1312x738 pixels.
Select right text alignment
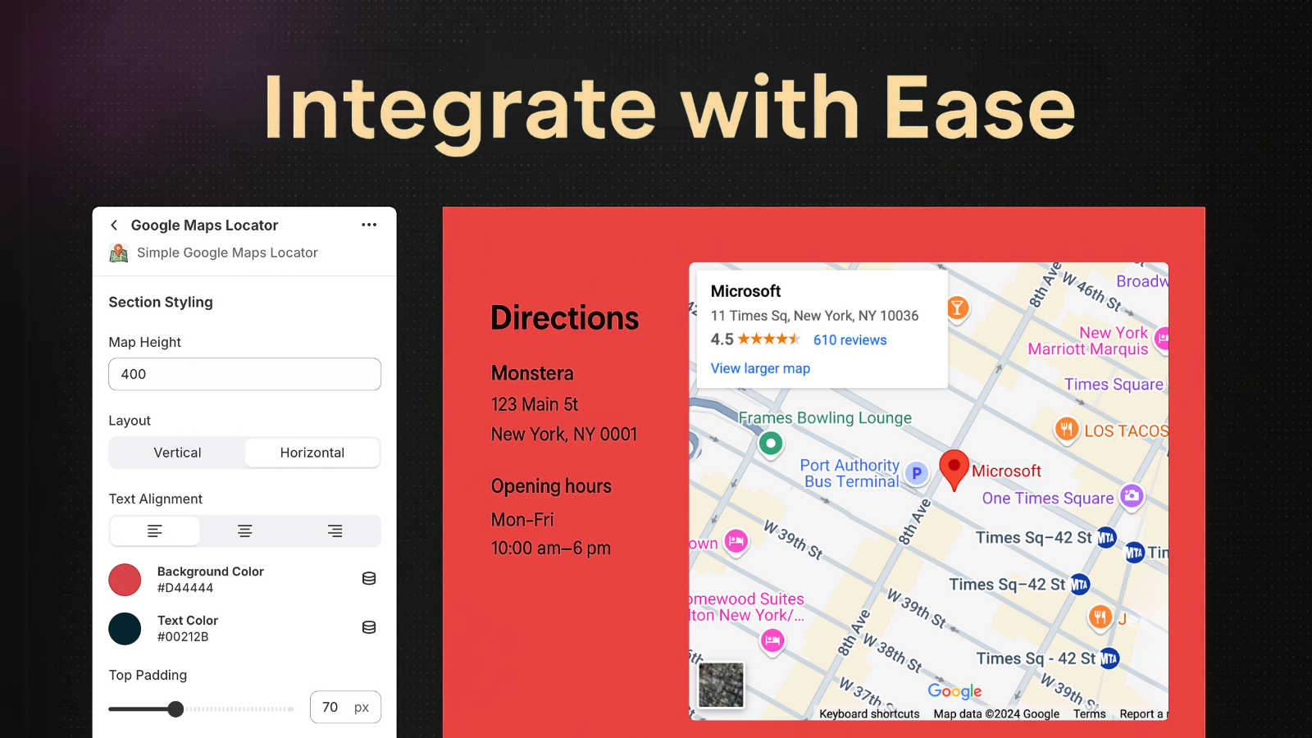(x=335, y=531)
